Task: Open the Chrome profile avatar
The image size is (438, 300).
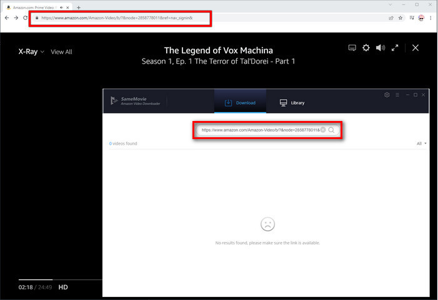Action: tap(421, 18)
